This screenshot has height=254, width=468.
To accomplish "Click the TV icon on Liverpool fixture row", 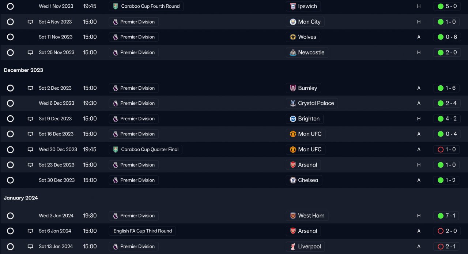I will [x=30, y=246].
